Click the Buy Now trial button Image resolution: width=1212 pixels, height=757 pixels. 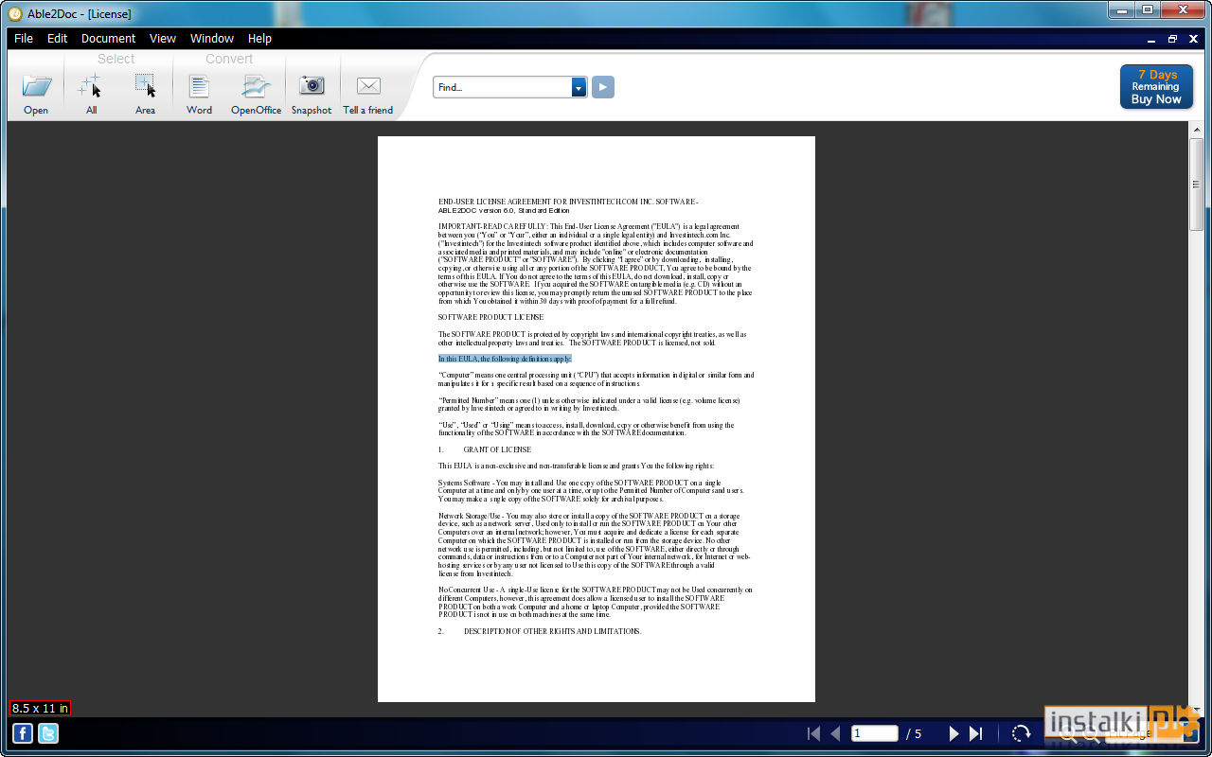coord(1156,87)
